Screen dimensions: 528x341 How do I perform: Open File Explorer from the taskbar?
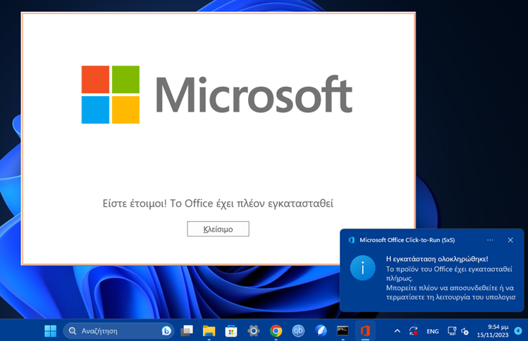[x=209, y=331]
